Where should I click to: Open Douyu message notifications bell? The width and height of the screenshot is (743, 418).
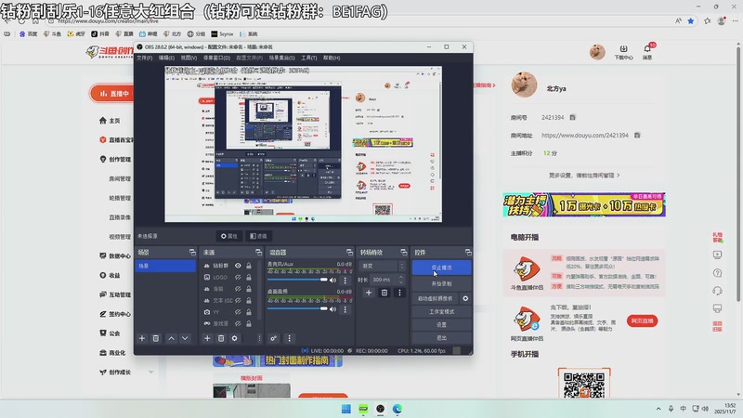point(647,51)
